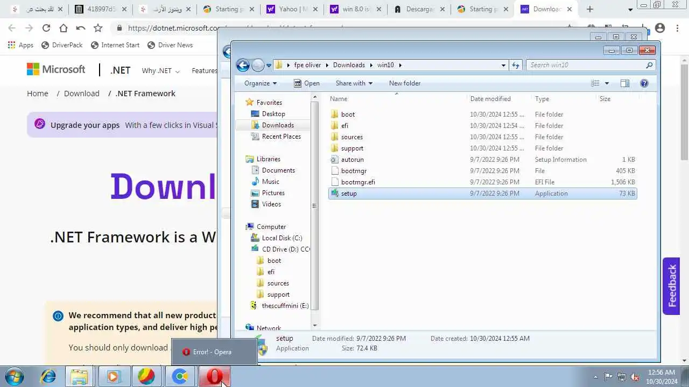
Task: Click the refresh button beside address bar
Action: tap(516, 65)
